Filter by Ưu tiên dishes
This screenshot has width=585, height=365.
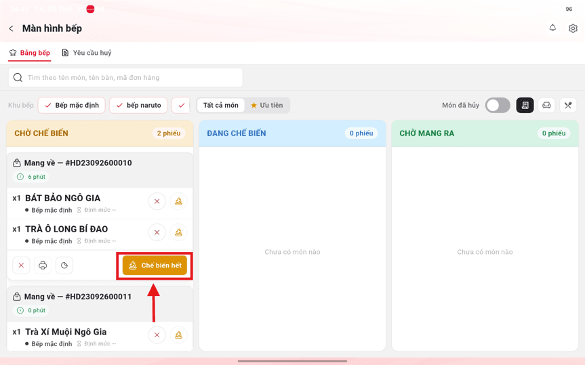tap(267, 105)
